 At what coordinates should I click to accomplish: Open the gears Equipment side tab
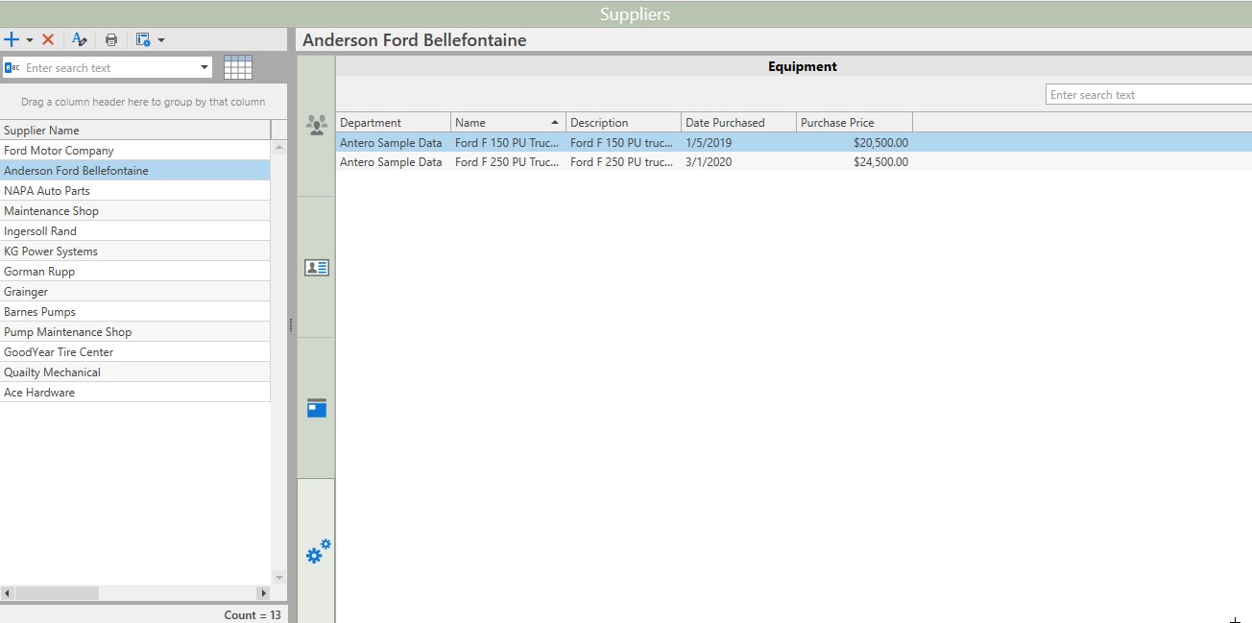(316, 551)
